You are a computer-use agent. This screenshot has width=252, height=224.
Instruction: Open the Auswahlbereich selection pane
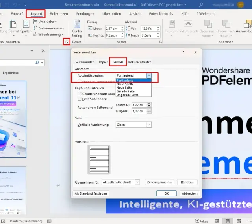[x=244, y=26]
